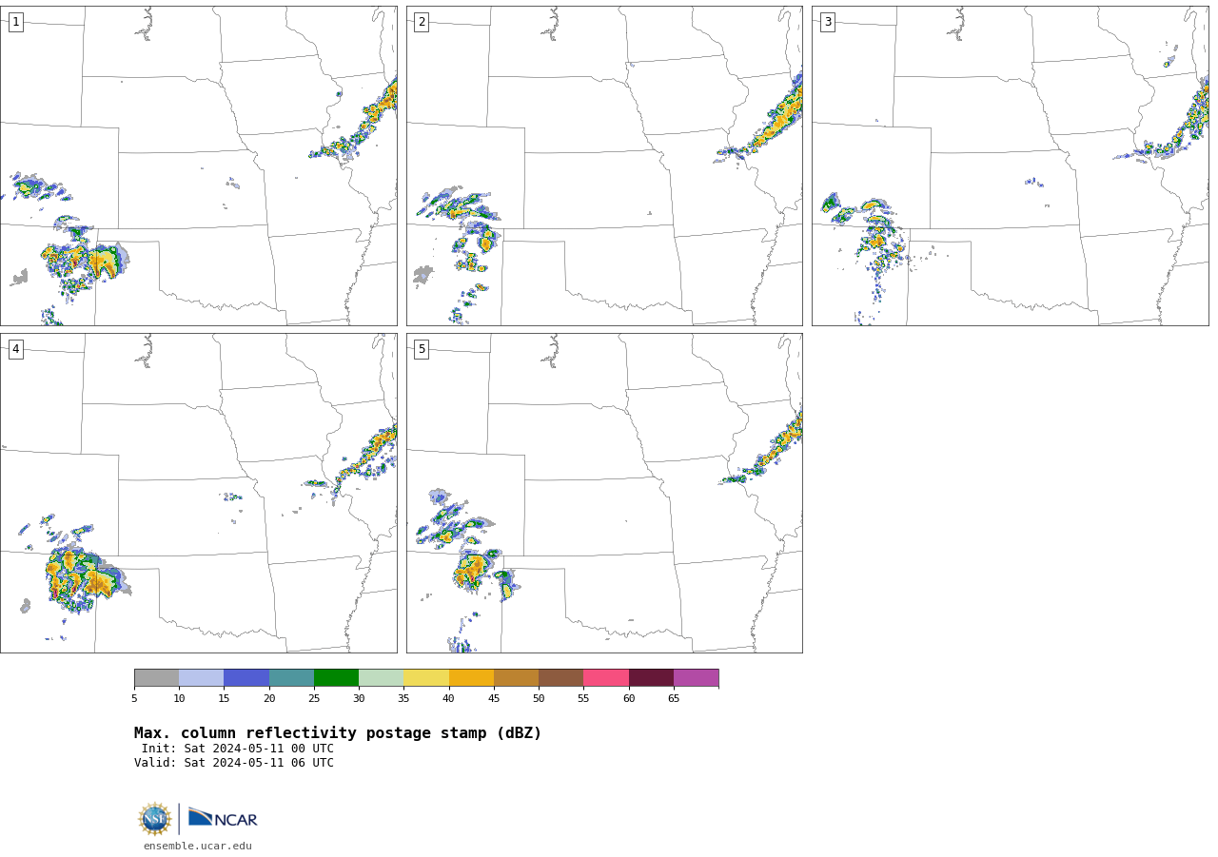Click the Max. column reflectivity title

(x=338, y=733)
